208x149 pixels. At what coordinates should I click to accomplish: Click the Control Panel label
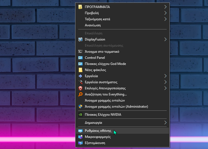point(95,58)
